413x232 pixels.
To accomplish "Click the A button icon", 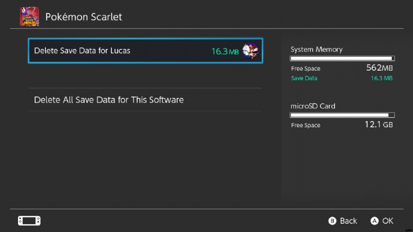I will click(374, 221).
